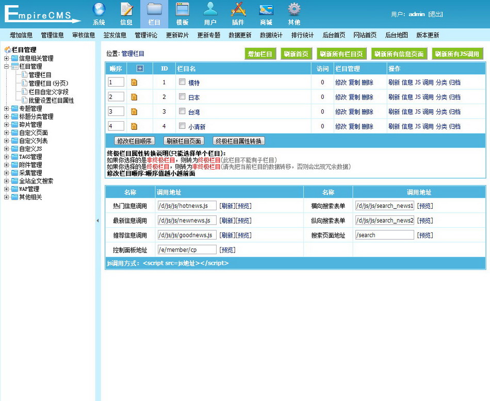Click the 采集管理 folder icon

(x=14, y=173)
